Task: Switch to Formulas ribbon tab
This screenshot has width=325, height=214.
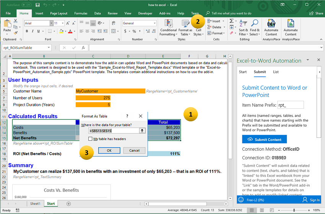Action: [x=81, y=13]
